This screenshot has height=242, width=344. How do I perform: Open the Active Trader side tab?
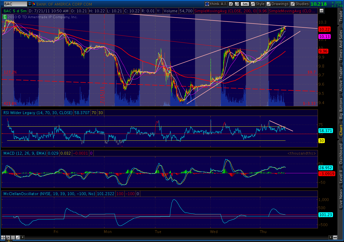click(341, 79)
